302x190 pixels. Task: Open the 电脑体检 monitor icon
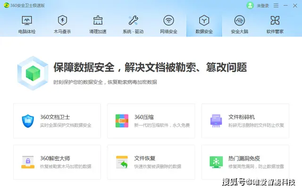tap(27, 20)
